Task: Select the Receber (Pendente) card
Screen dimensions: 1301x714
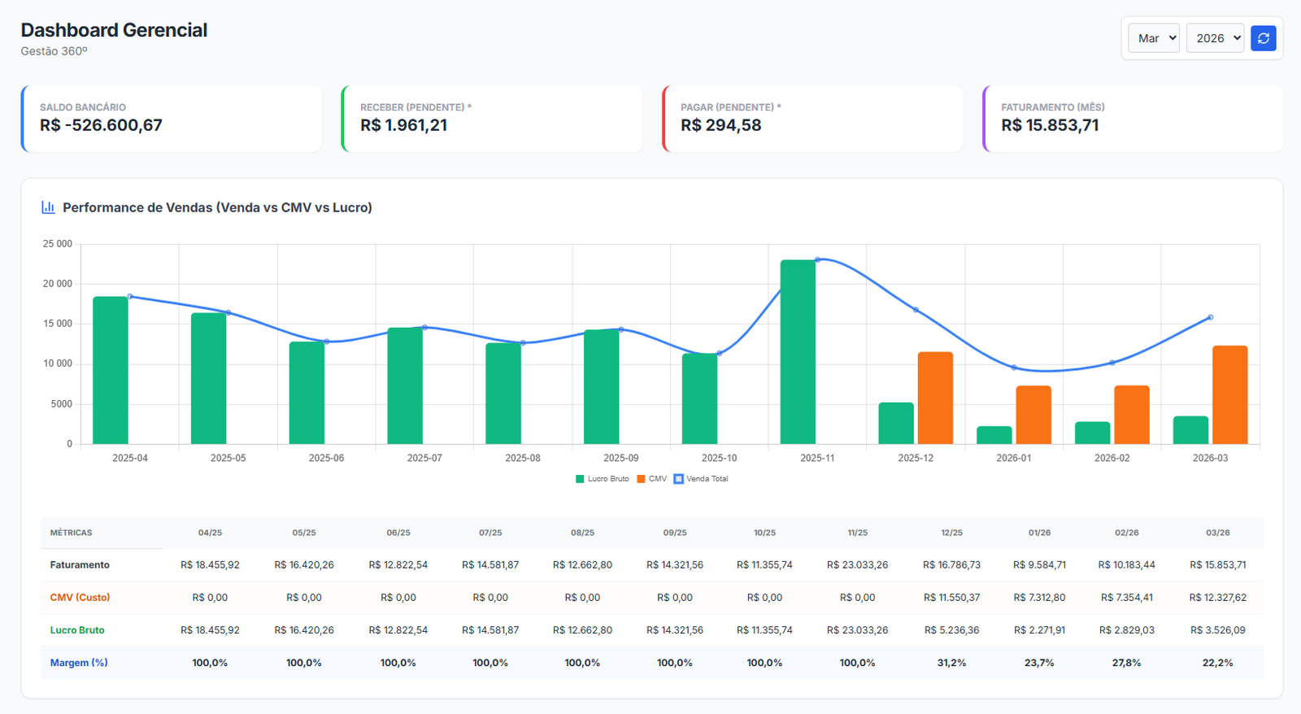Action: pos(492,119)
